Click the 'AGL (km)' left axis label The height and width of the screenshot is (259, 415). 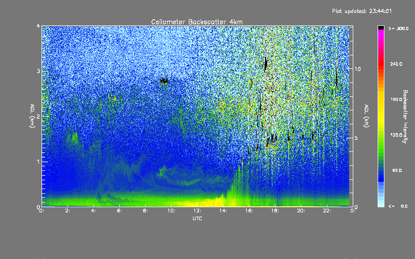pyautogui.click(x=32, y=116)
